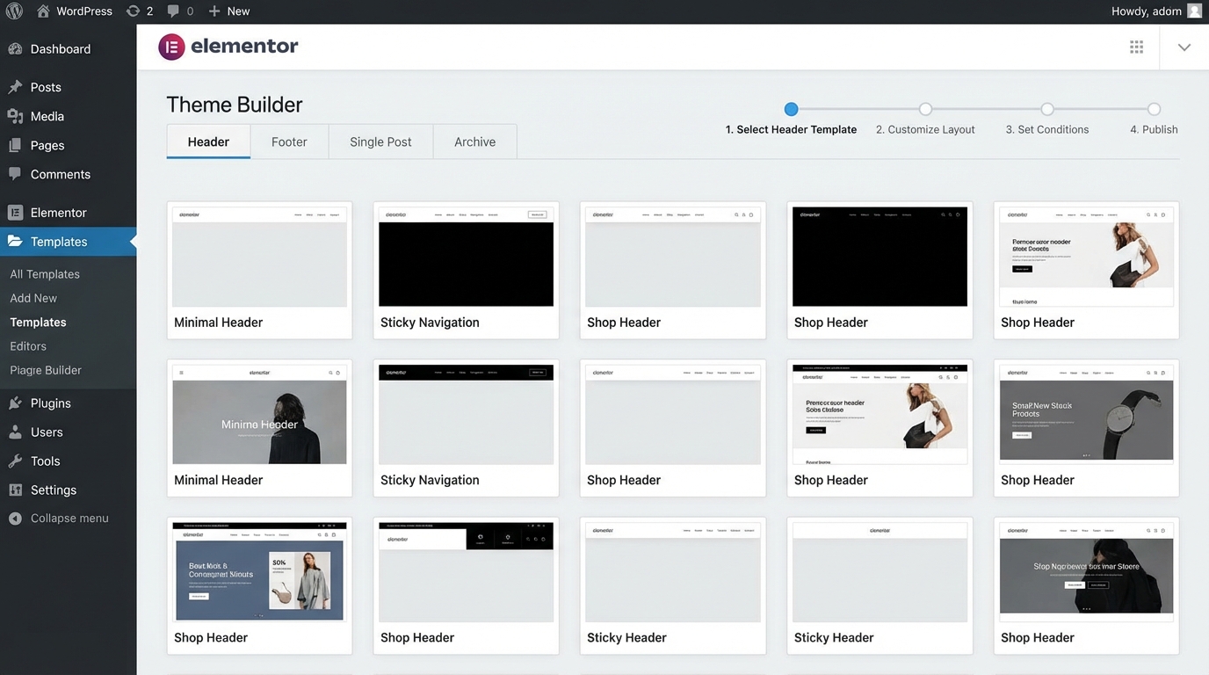Open the Archive tab
Image resolution: width=1209 pixels, height=675 pixels.
[x=474, y=141]
